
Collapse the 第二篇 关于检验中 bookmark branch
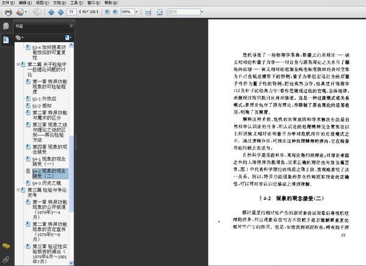tap(18, 64)
